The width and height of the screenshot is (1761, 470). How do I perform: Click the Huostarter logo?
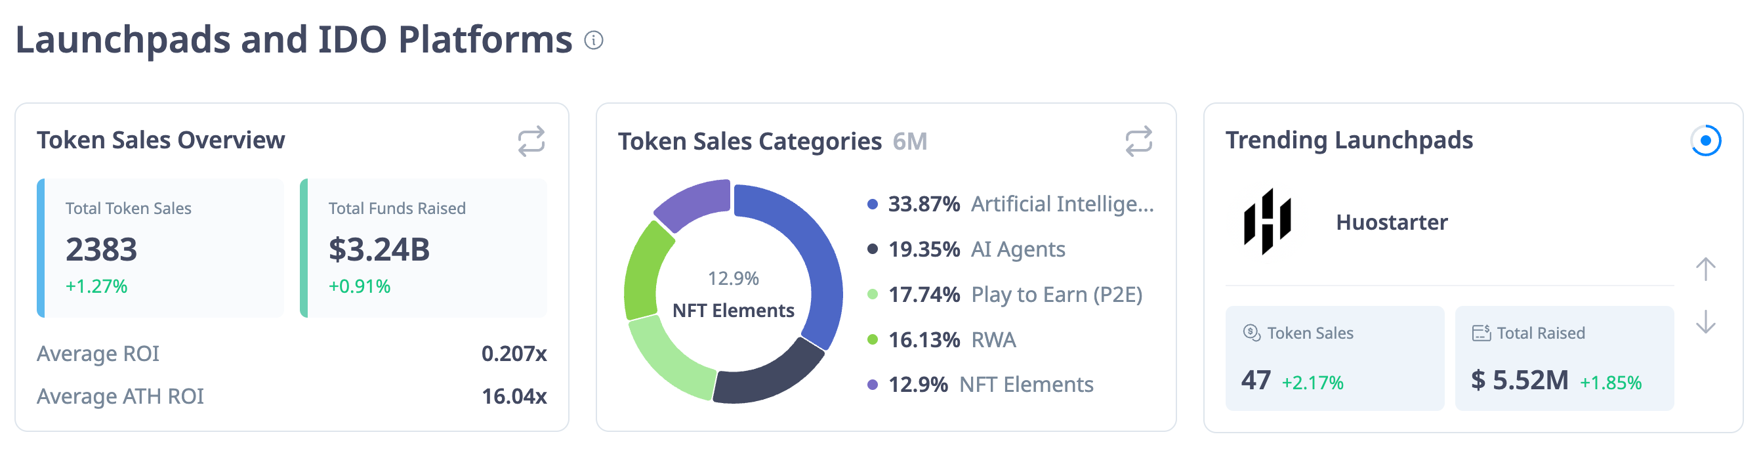[x=1267, y=222]
